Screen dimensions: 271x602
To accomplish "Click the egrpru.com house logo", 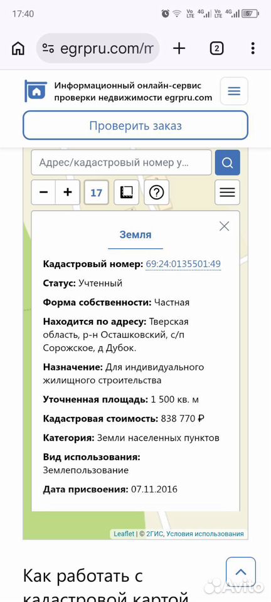I will click(x=36, y=91).
